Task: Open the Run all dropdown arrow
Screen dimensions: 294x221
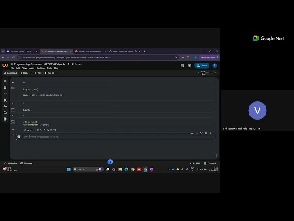Action: (x=57, y=73)
